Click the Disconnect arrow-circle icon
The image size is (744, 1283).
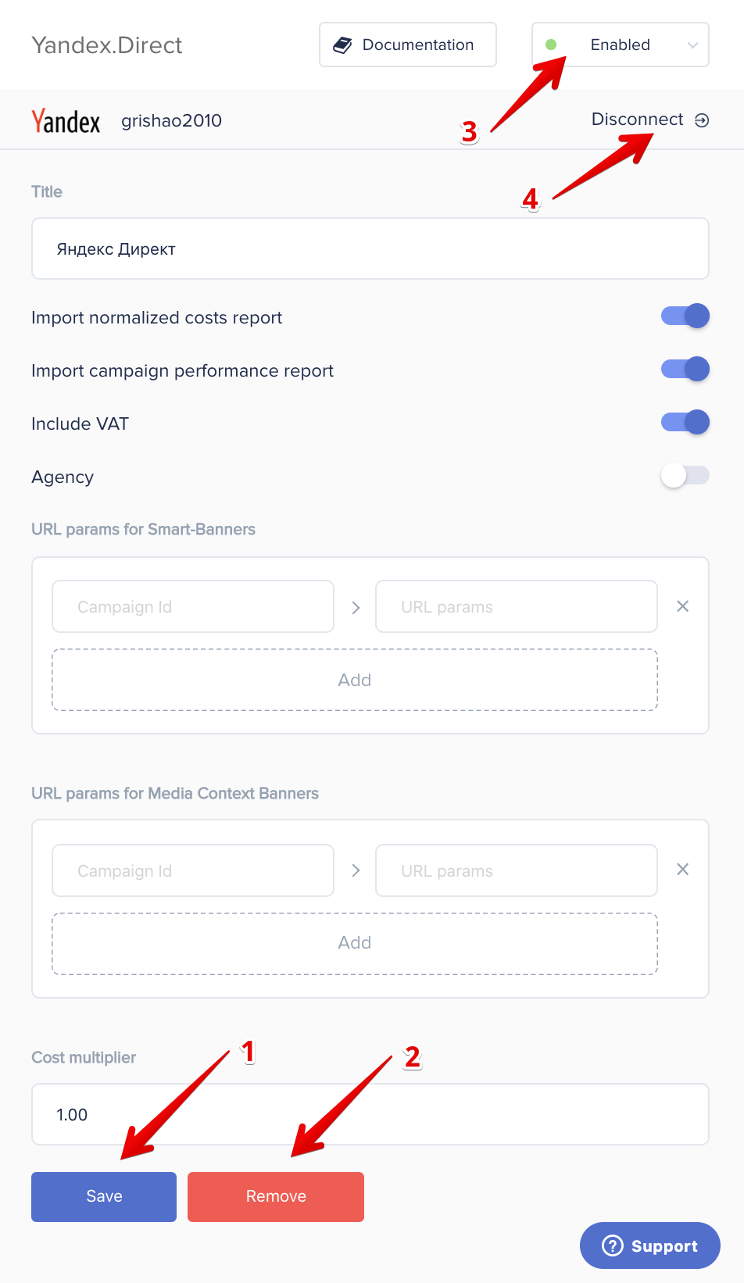click(702, 120)
